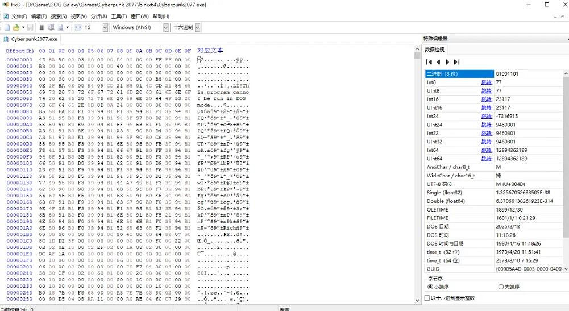Jump to last byte in data inspector

point(456,61)
